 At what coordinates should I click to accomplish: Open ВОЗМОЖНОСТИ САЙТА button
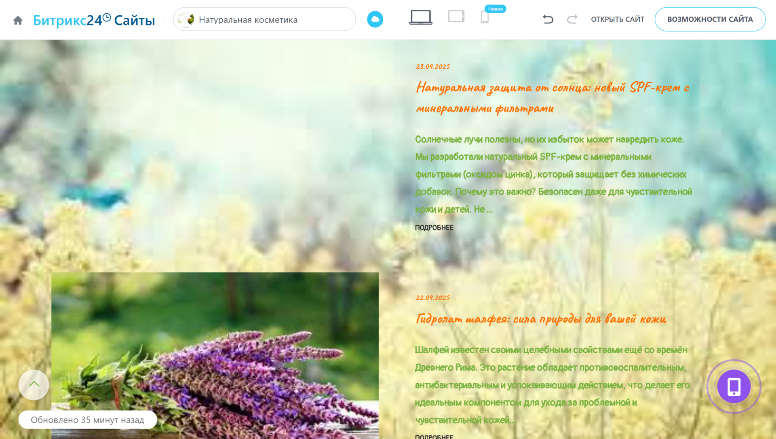710,19
